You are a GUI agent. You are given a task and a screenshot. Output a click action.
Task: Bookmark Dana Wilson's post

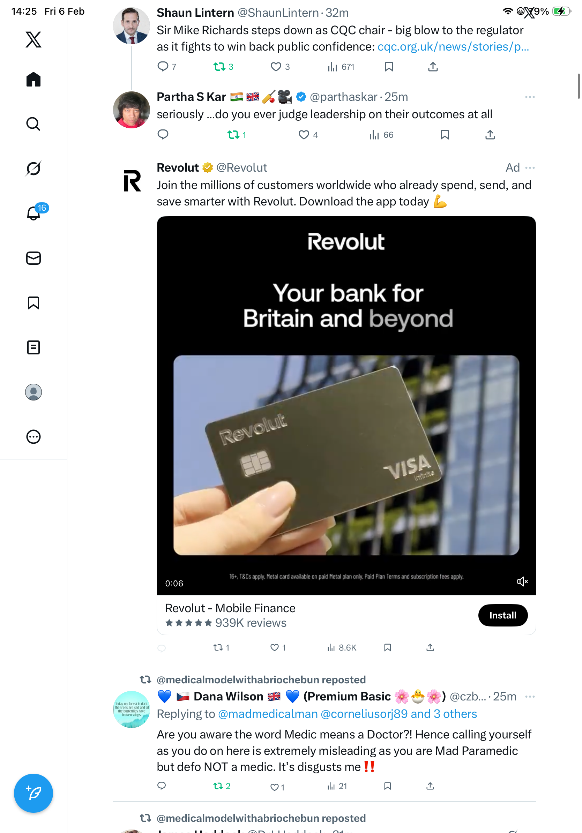tap(388, 786)
